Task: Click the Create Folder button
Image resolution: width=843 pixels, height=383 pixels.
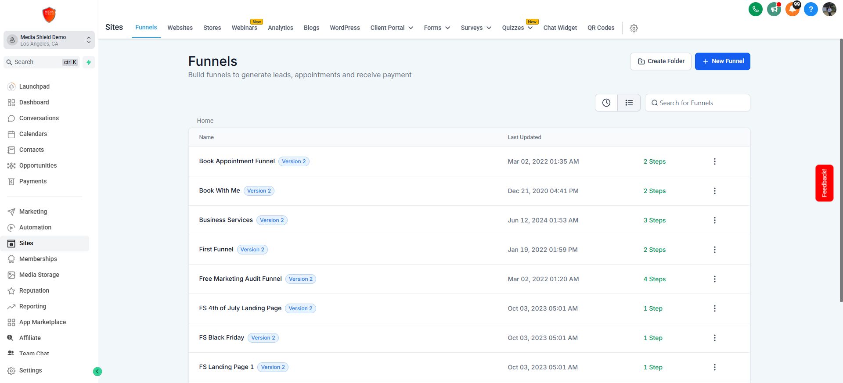Action: [x=661, y=61]
